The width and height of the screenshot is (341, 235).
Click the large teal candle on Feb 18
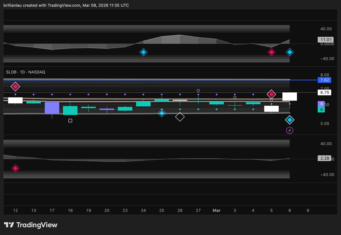tap(70, 110)
